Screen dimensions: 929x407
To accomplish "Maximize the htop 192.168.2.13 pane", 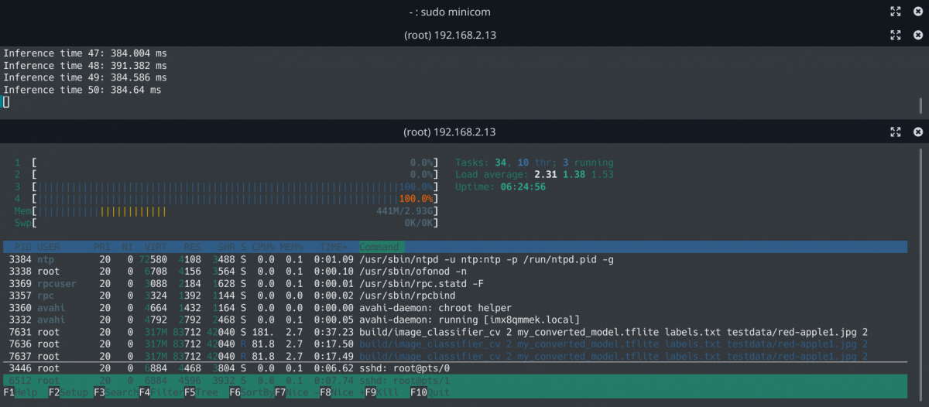I will (x=895, y=132).
